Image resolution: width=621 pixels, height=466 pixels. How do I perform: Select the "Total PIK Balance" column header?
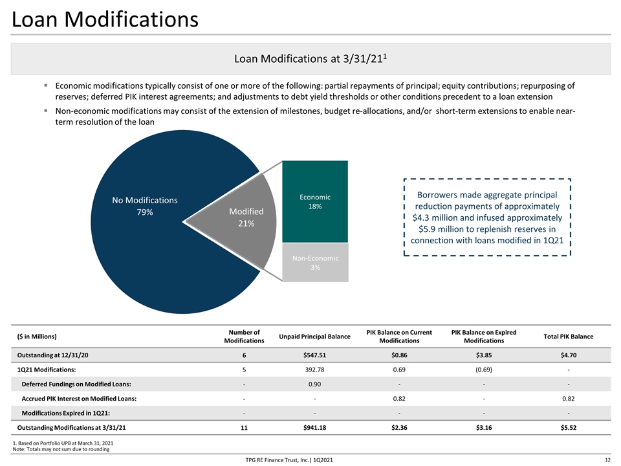click(x=569, y=337)
